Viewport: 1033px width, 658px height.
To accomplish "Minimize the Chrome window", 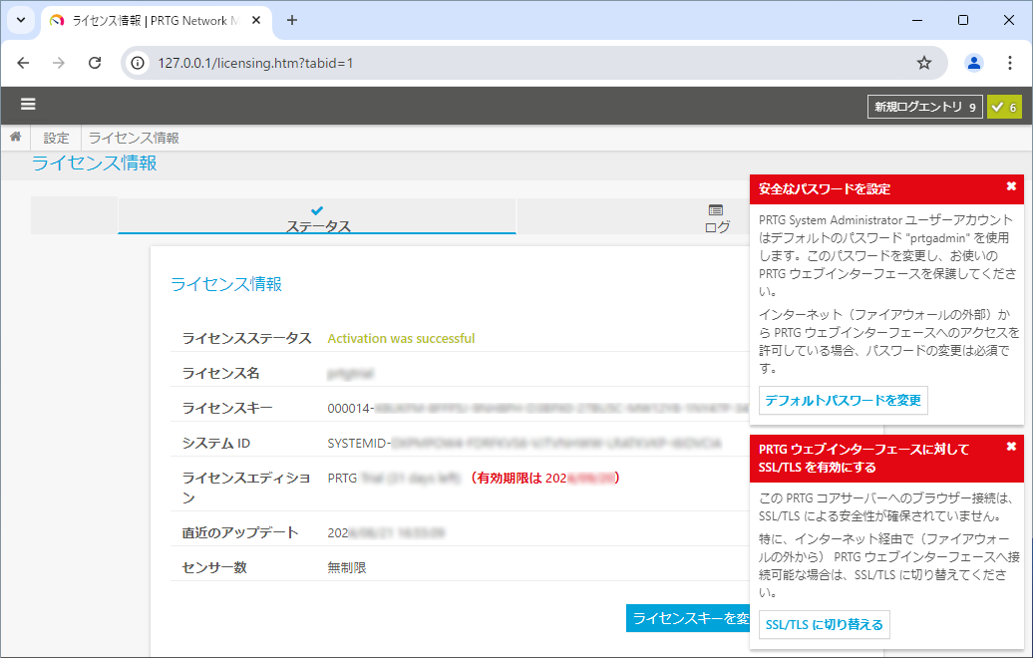I will [916, 20].
